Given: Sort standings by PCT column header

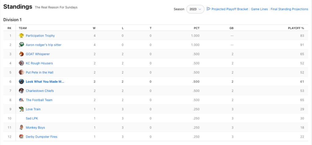Looking at the screenshot, I should click(x=197, y=28).
